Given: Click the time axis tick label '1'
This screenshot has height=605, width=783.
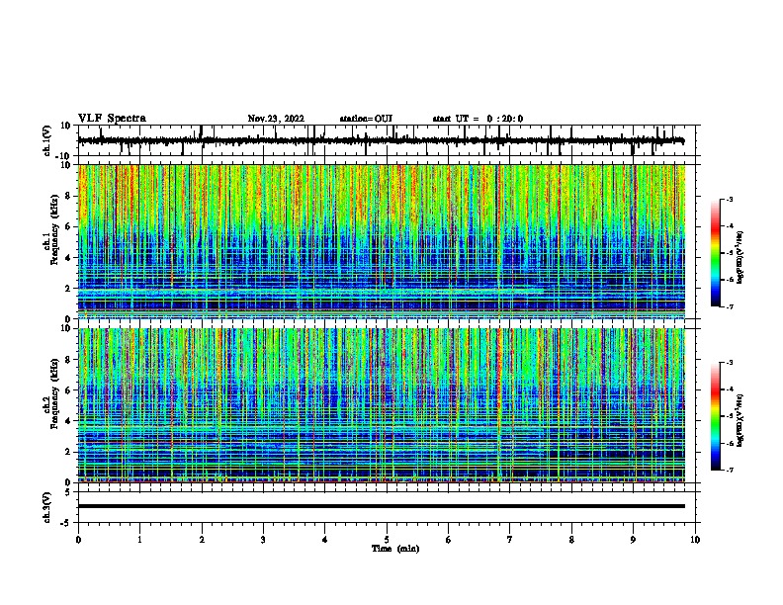Looking at the screenshot, I should 139,540.
